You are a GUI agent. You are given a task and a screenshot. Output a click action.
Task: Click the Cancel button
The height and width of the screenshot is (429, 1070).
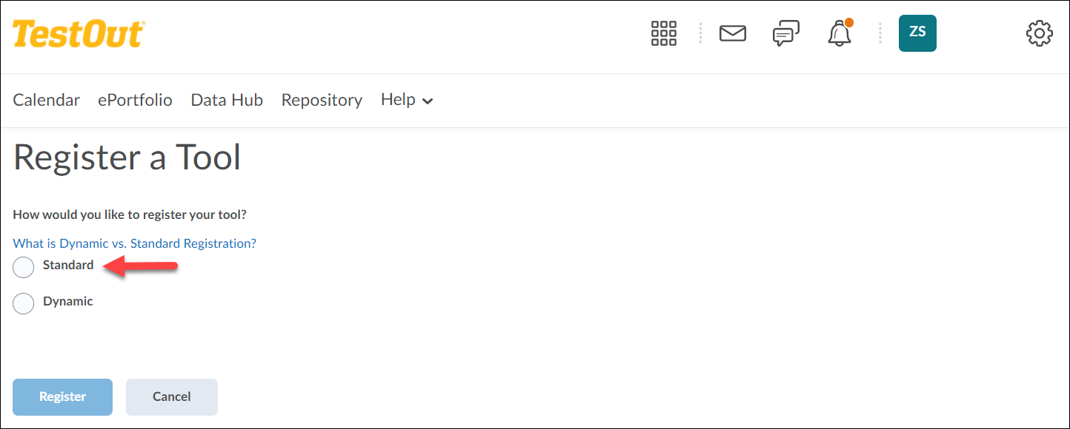click(x=171, y=396)
